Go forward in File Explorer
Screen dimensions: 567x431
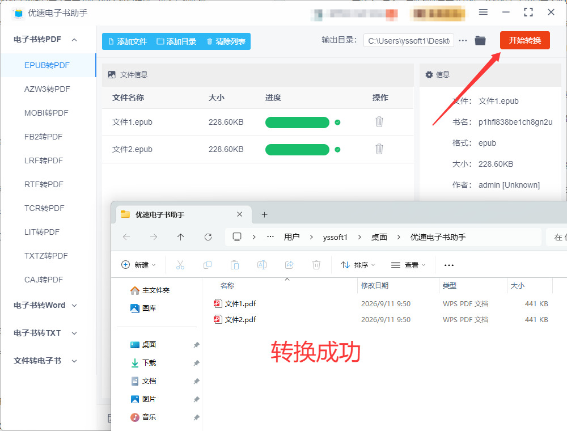tap(154, 237)
